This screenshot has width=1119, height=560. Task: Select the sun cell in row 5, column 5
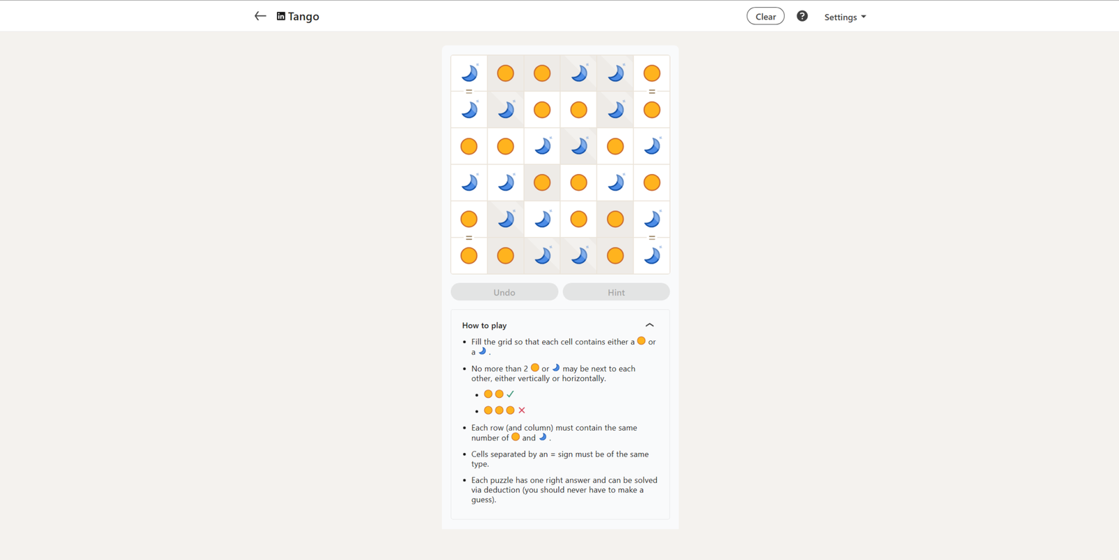tap(615, 220)
